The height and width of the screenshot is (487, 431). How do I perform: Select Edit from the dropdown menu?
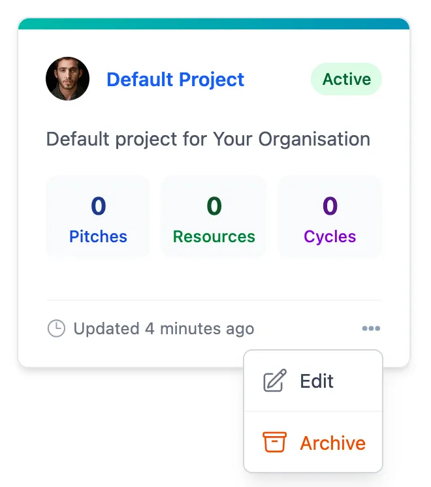coord(313,381)
